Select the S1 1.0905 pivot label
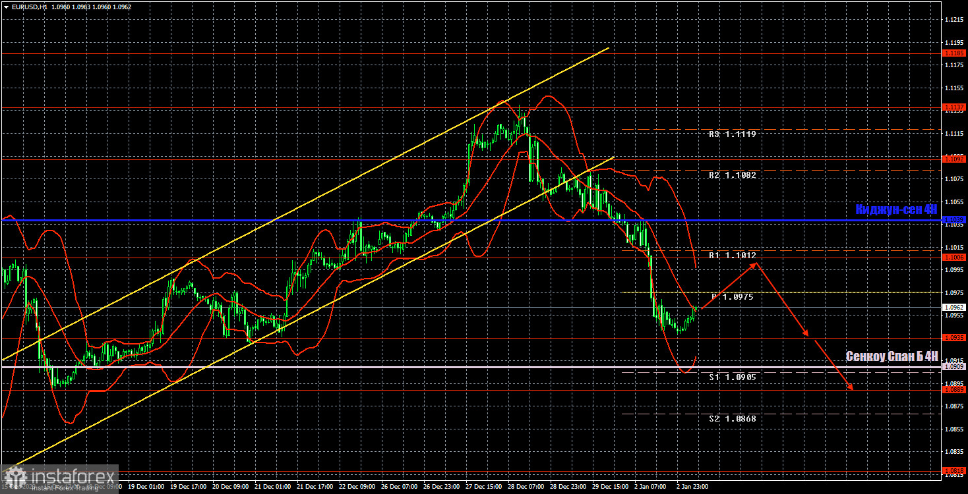 [x=733, y=377]
